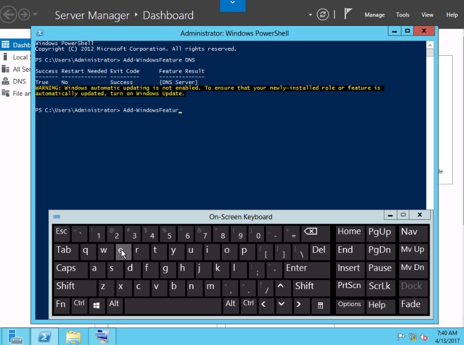Open the Tools menu
464x345 pixels.
pyautogui.click(x=402, y=15)
